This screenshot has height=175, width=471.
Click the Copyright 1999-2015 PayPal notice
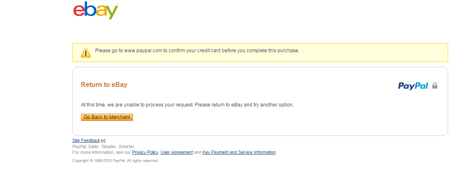[x=116, y=161]
